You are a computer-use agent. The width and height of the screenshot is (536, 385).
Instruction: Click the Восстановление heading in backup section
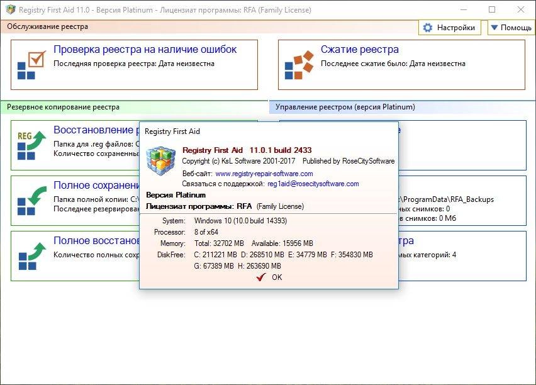click(96, 130)
